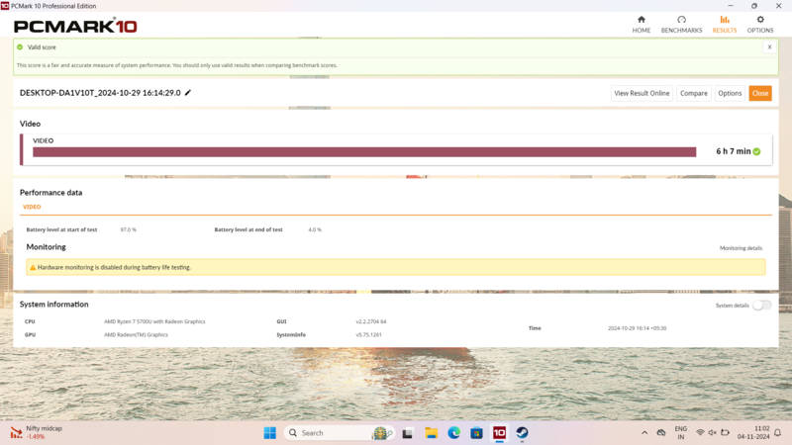The height and width of the screenshot is (445, 792).
Task: Open the clock and date panel
Action: tap(753, 432)
